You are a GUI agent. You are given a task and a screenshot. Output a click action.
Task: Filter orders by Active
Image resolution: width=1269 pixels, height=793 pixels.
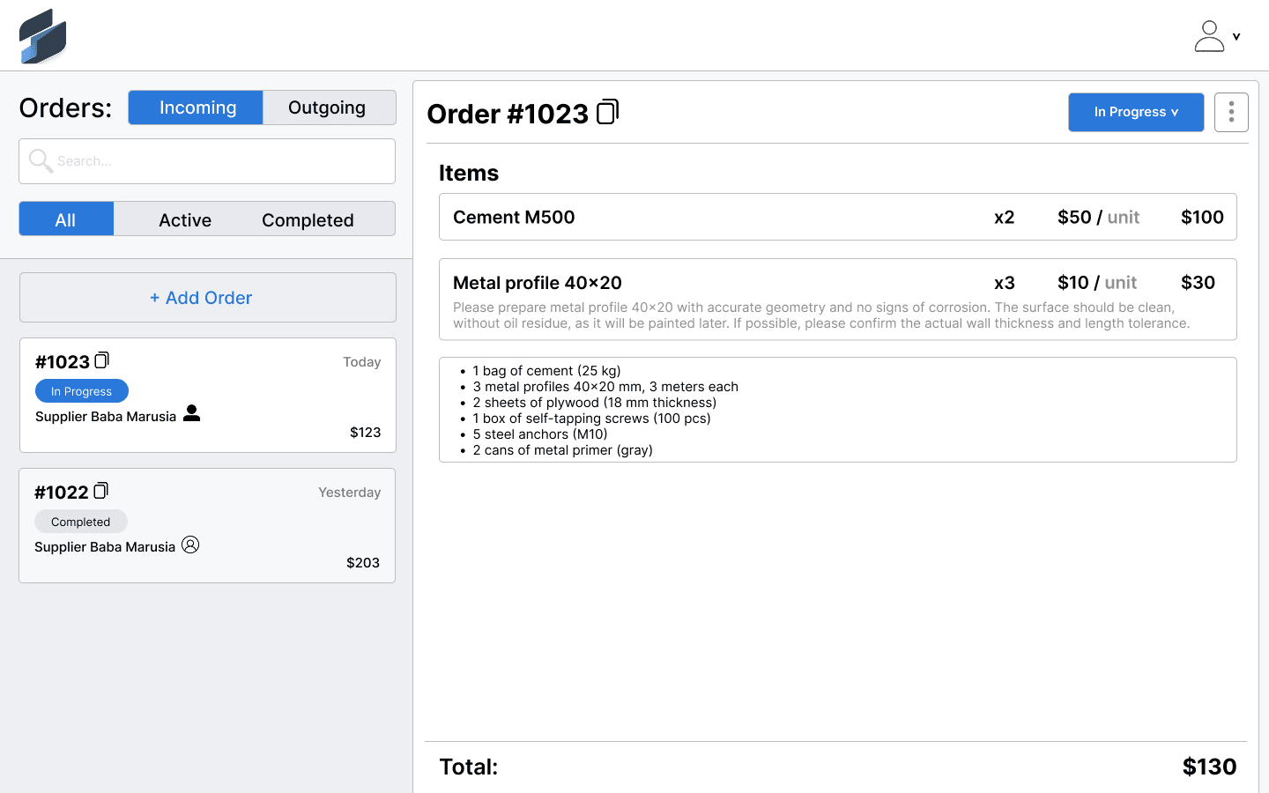(x=184, y=219)
